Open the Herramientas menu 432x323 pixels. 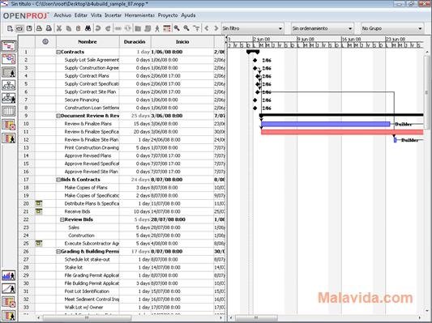[139, 15]
